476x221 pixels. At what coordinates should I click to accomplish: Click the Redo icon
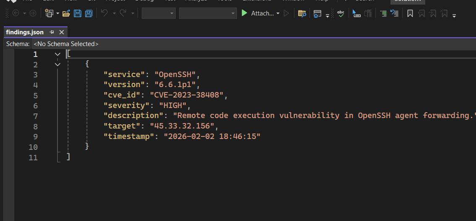pos(123,13)
